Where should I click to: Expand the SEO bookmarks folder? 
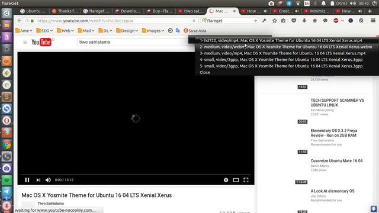[x=44, y=31]
